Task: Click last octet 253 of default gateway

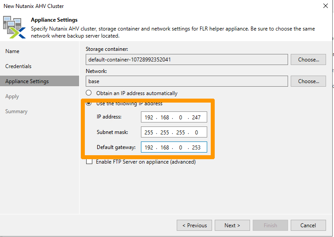Action: tap(196, 148)
